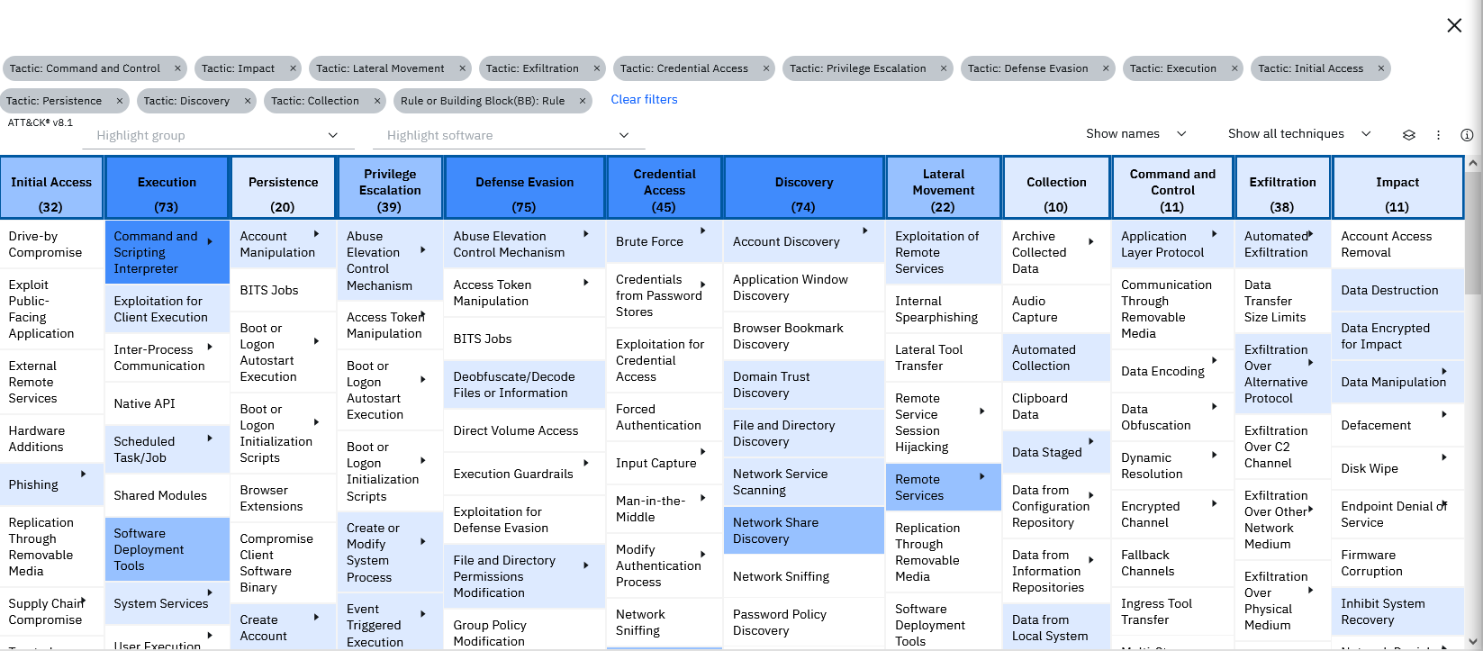
Task: Remove the Tactic: Execution filter chip
Action: 1234,68
